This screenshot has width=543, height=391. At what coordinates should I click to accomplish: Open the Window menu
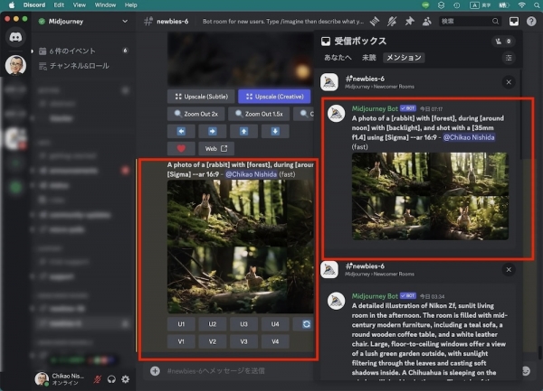105,5
